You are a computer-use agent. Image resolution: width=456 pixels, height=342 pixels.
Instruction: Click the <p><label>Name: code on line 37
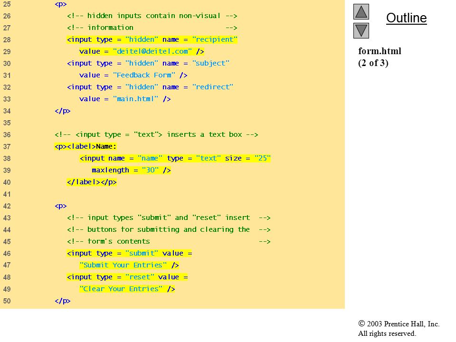coord(85,146)
